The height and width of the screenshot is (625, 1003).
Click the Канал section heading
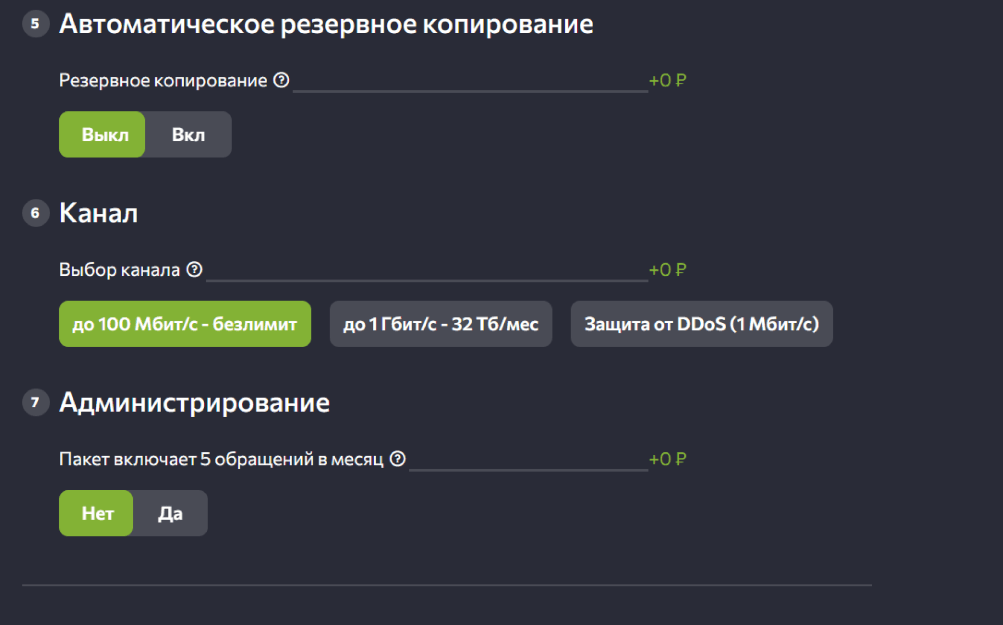pyautogui.click(x=99, y=213)
